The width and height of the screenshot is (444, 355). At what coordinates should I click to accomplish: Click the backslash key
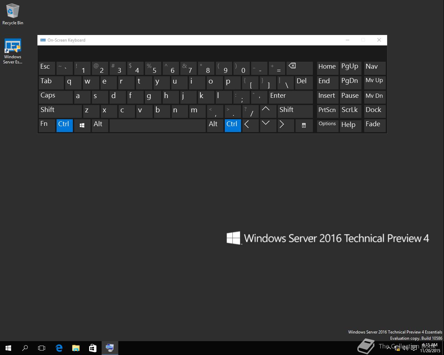[x=286, y=83]
